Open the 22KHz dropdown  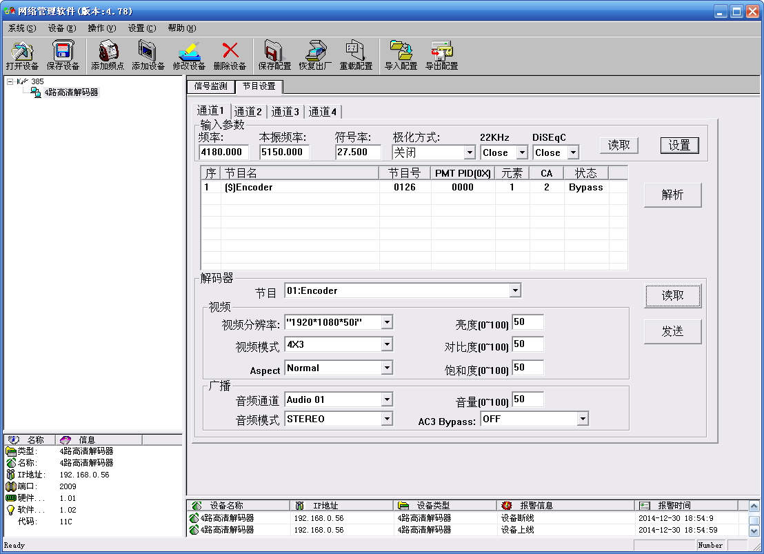(x=522, y=152)
